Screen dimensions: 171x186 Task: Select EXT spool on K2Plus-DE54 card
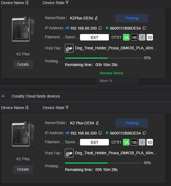point(94,37)
